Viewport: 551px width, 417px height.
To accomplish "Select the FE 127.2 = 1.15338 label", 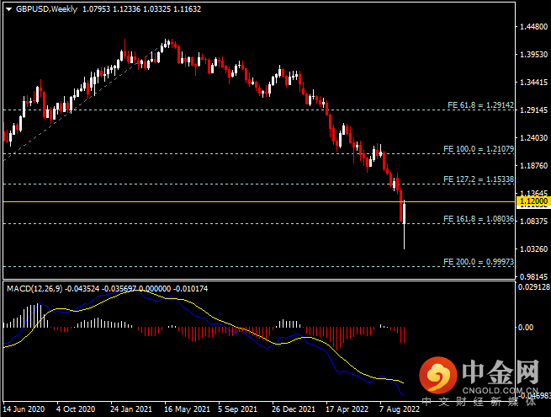I will pos(479,179).
